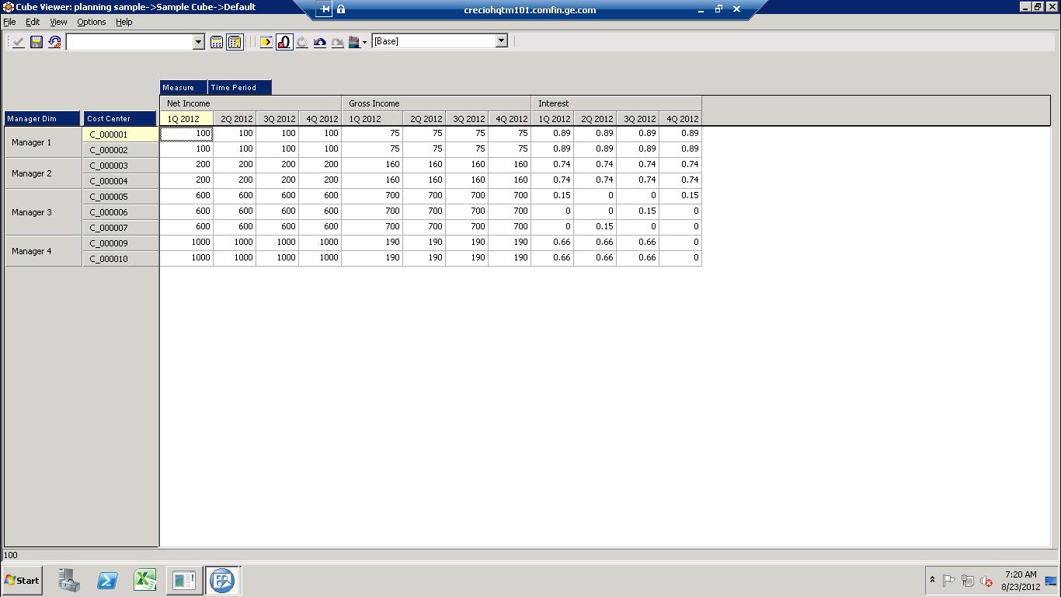This screenshot has width=1061, height=597.
Task: Select the Manager 1 row header
Action: [x=43, y=142]
